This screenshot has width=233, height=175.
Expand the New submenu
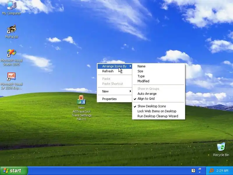pos(114,91)
